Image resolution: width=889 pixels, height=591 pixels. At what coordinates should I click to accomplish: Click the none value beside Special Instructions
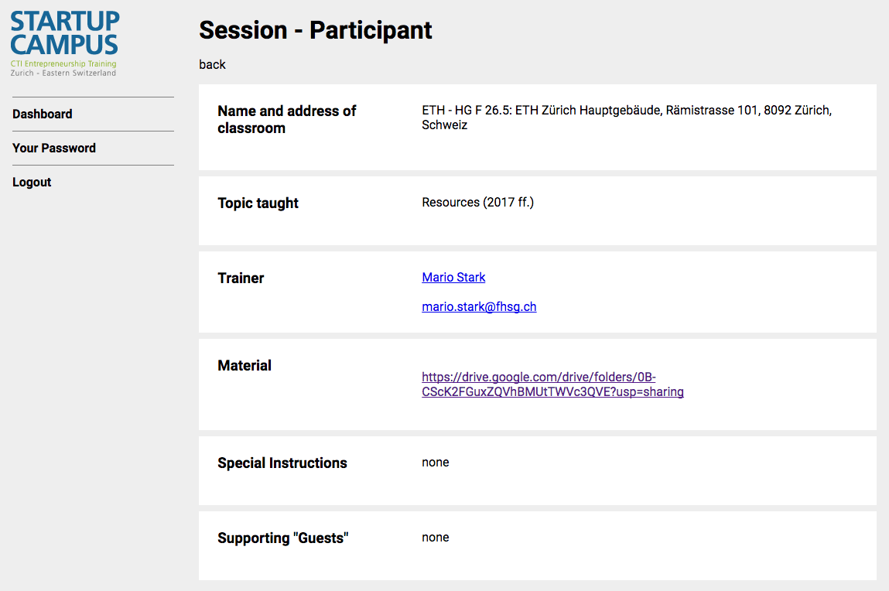(436, 463)
